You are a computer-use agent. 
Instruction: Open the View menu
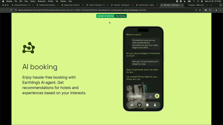(26, 1)
